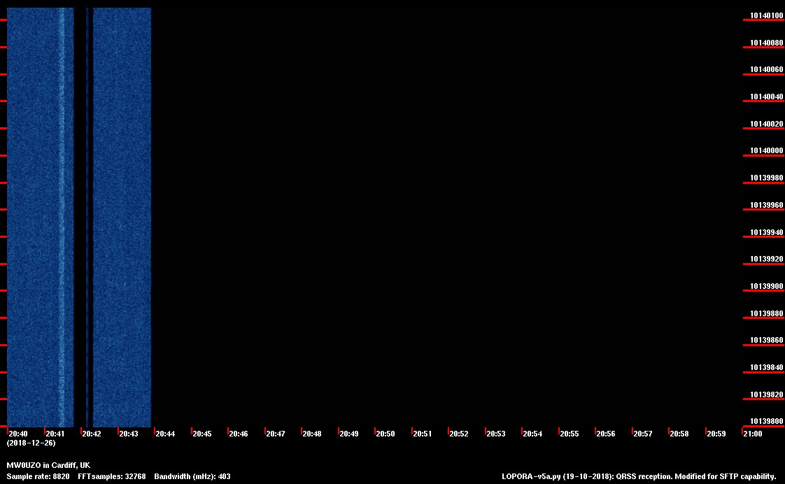Click the 20:50 time marker
The height and width of the screenshot is (484, 785).
[386, 434]
